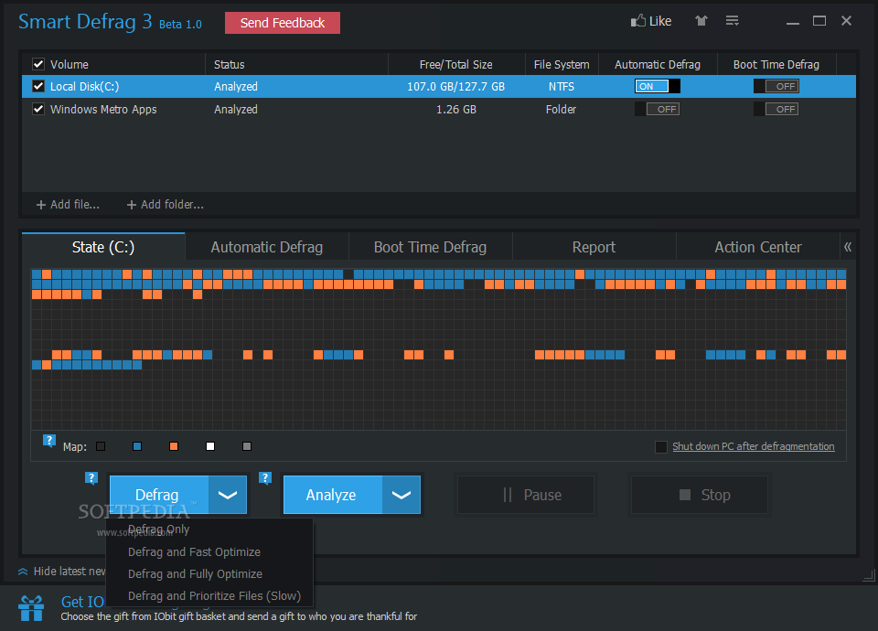Switch to the Report tab
Image resolution: width=878 pixels, height=631 pixels.
[594, 247]
